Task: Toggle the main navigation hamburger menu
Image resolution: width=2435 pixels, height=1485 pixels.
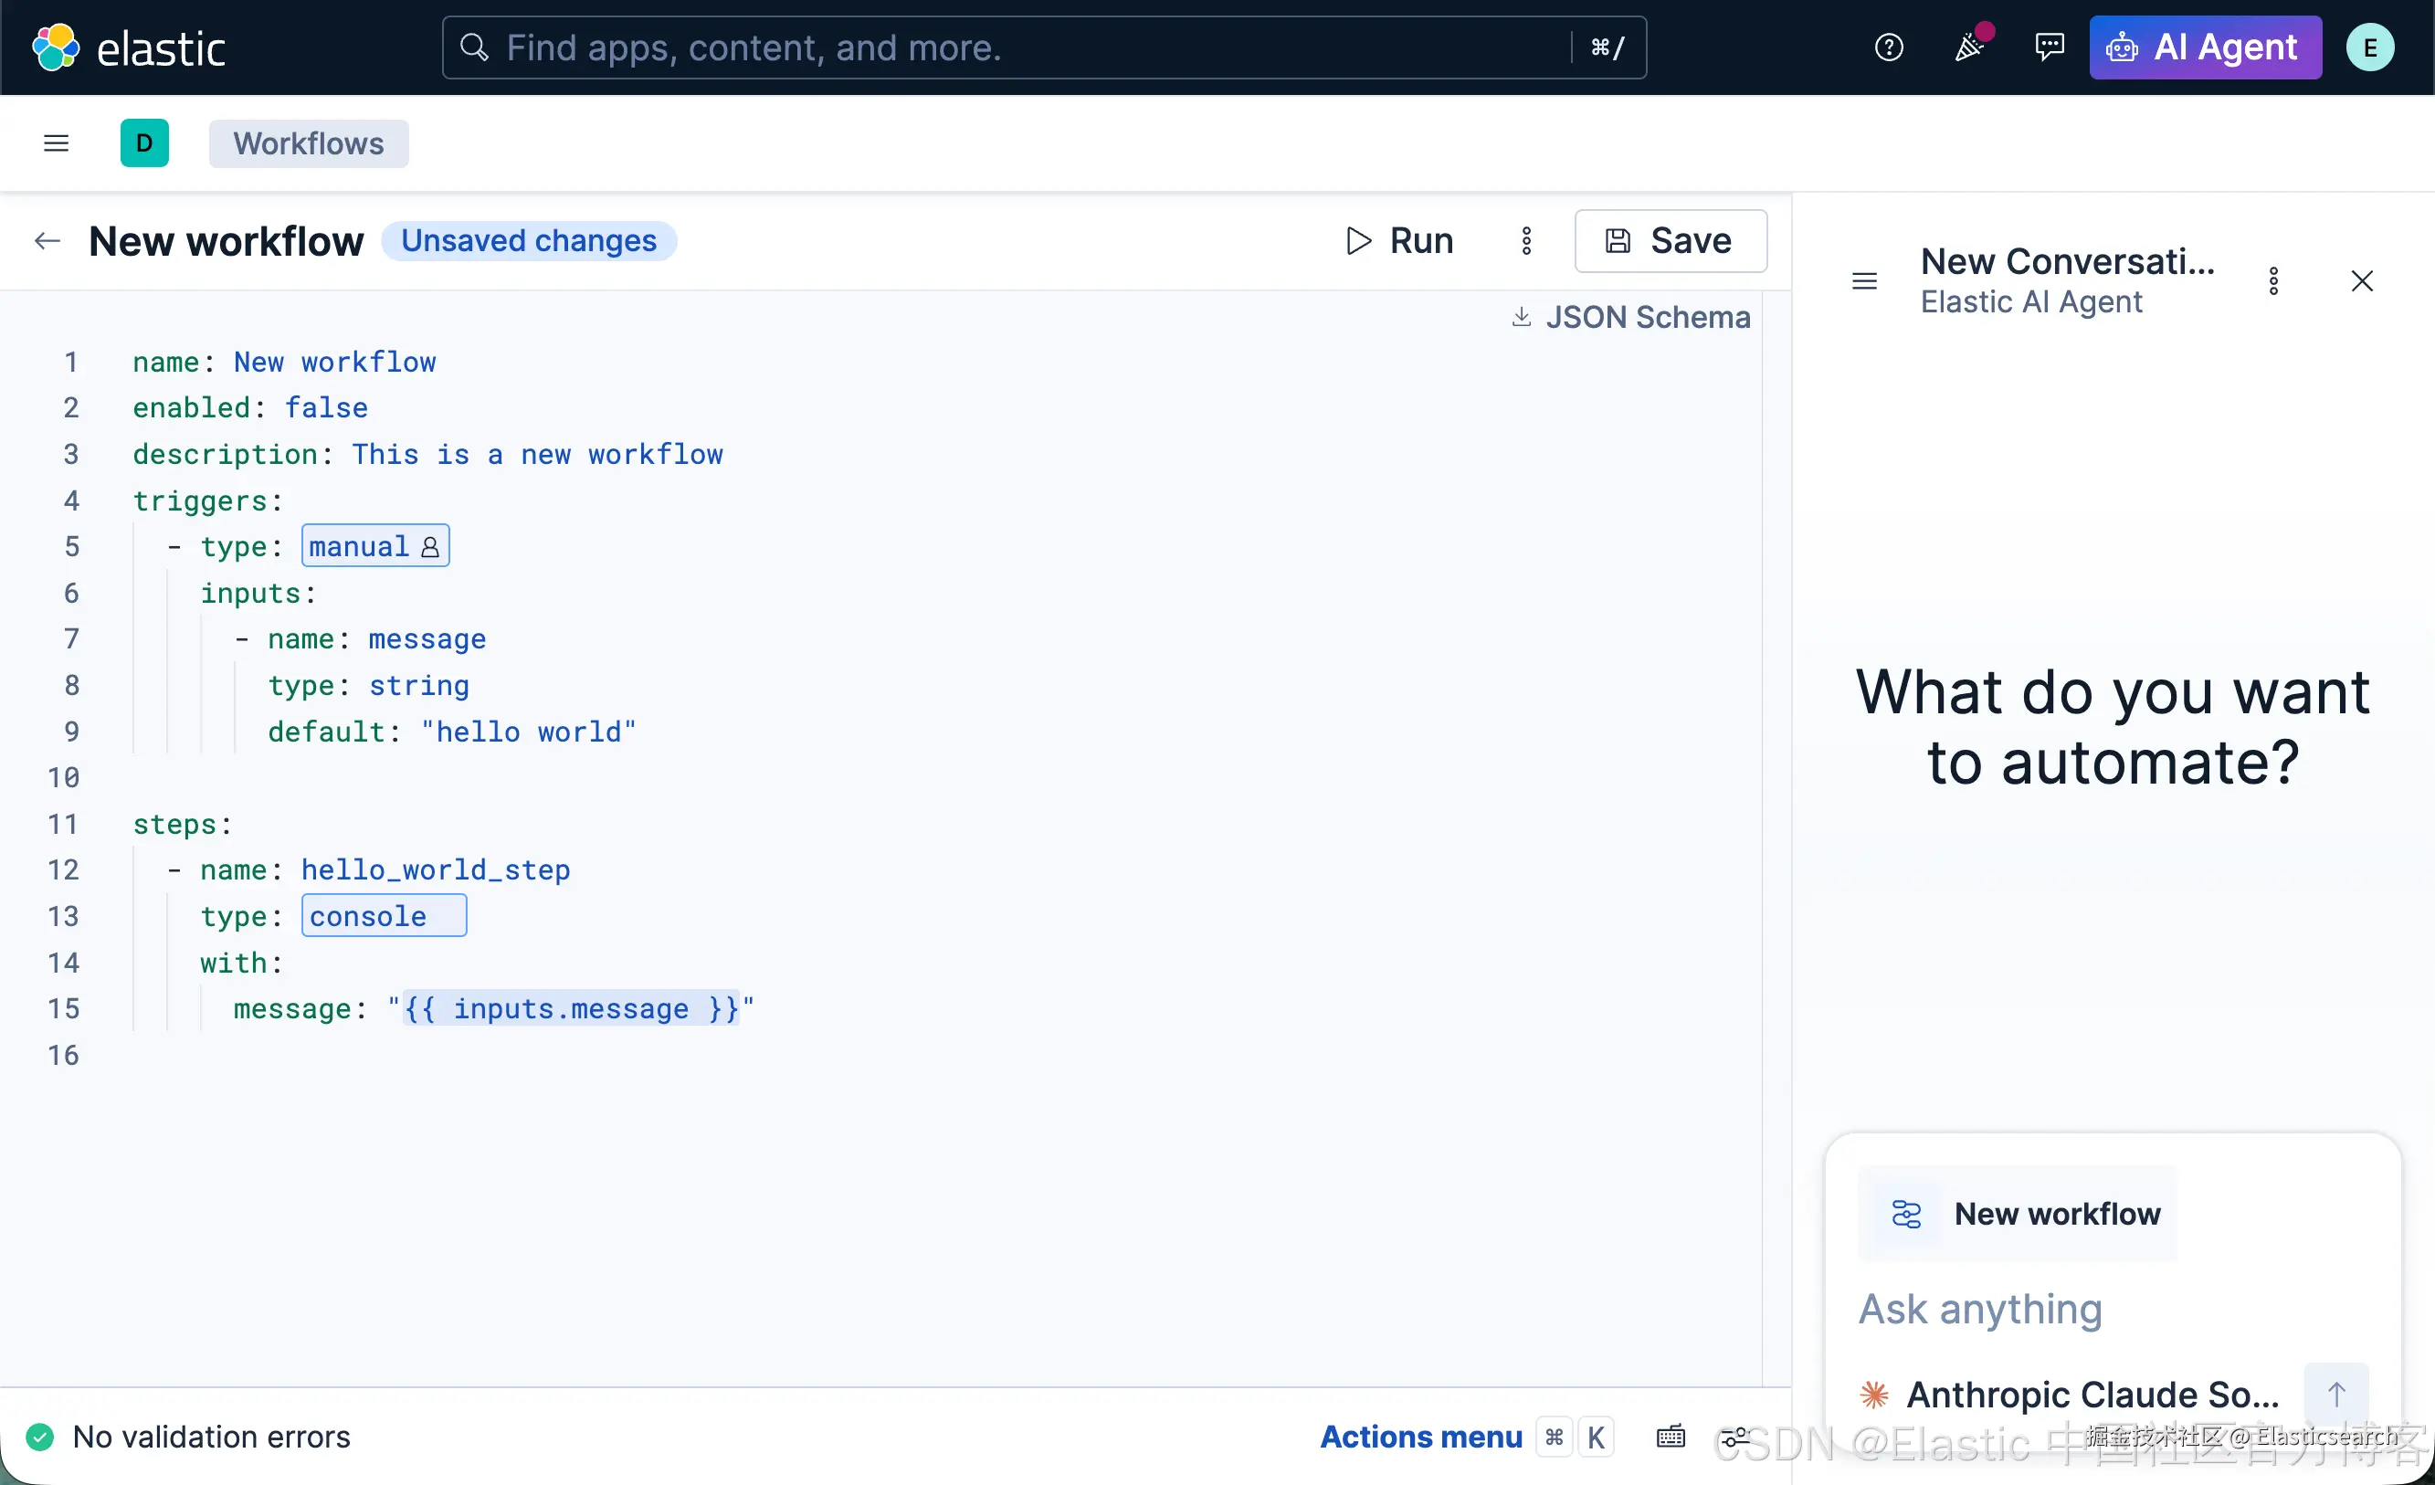Action: coord(57,143)
